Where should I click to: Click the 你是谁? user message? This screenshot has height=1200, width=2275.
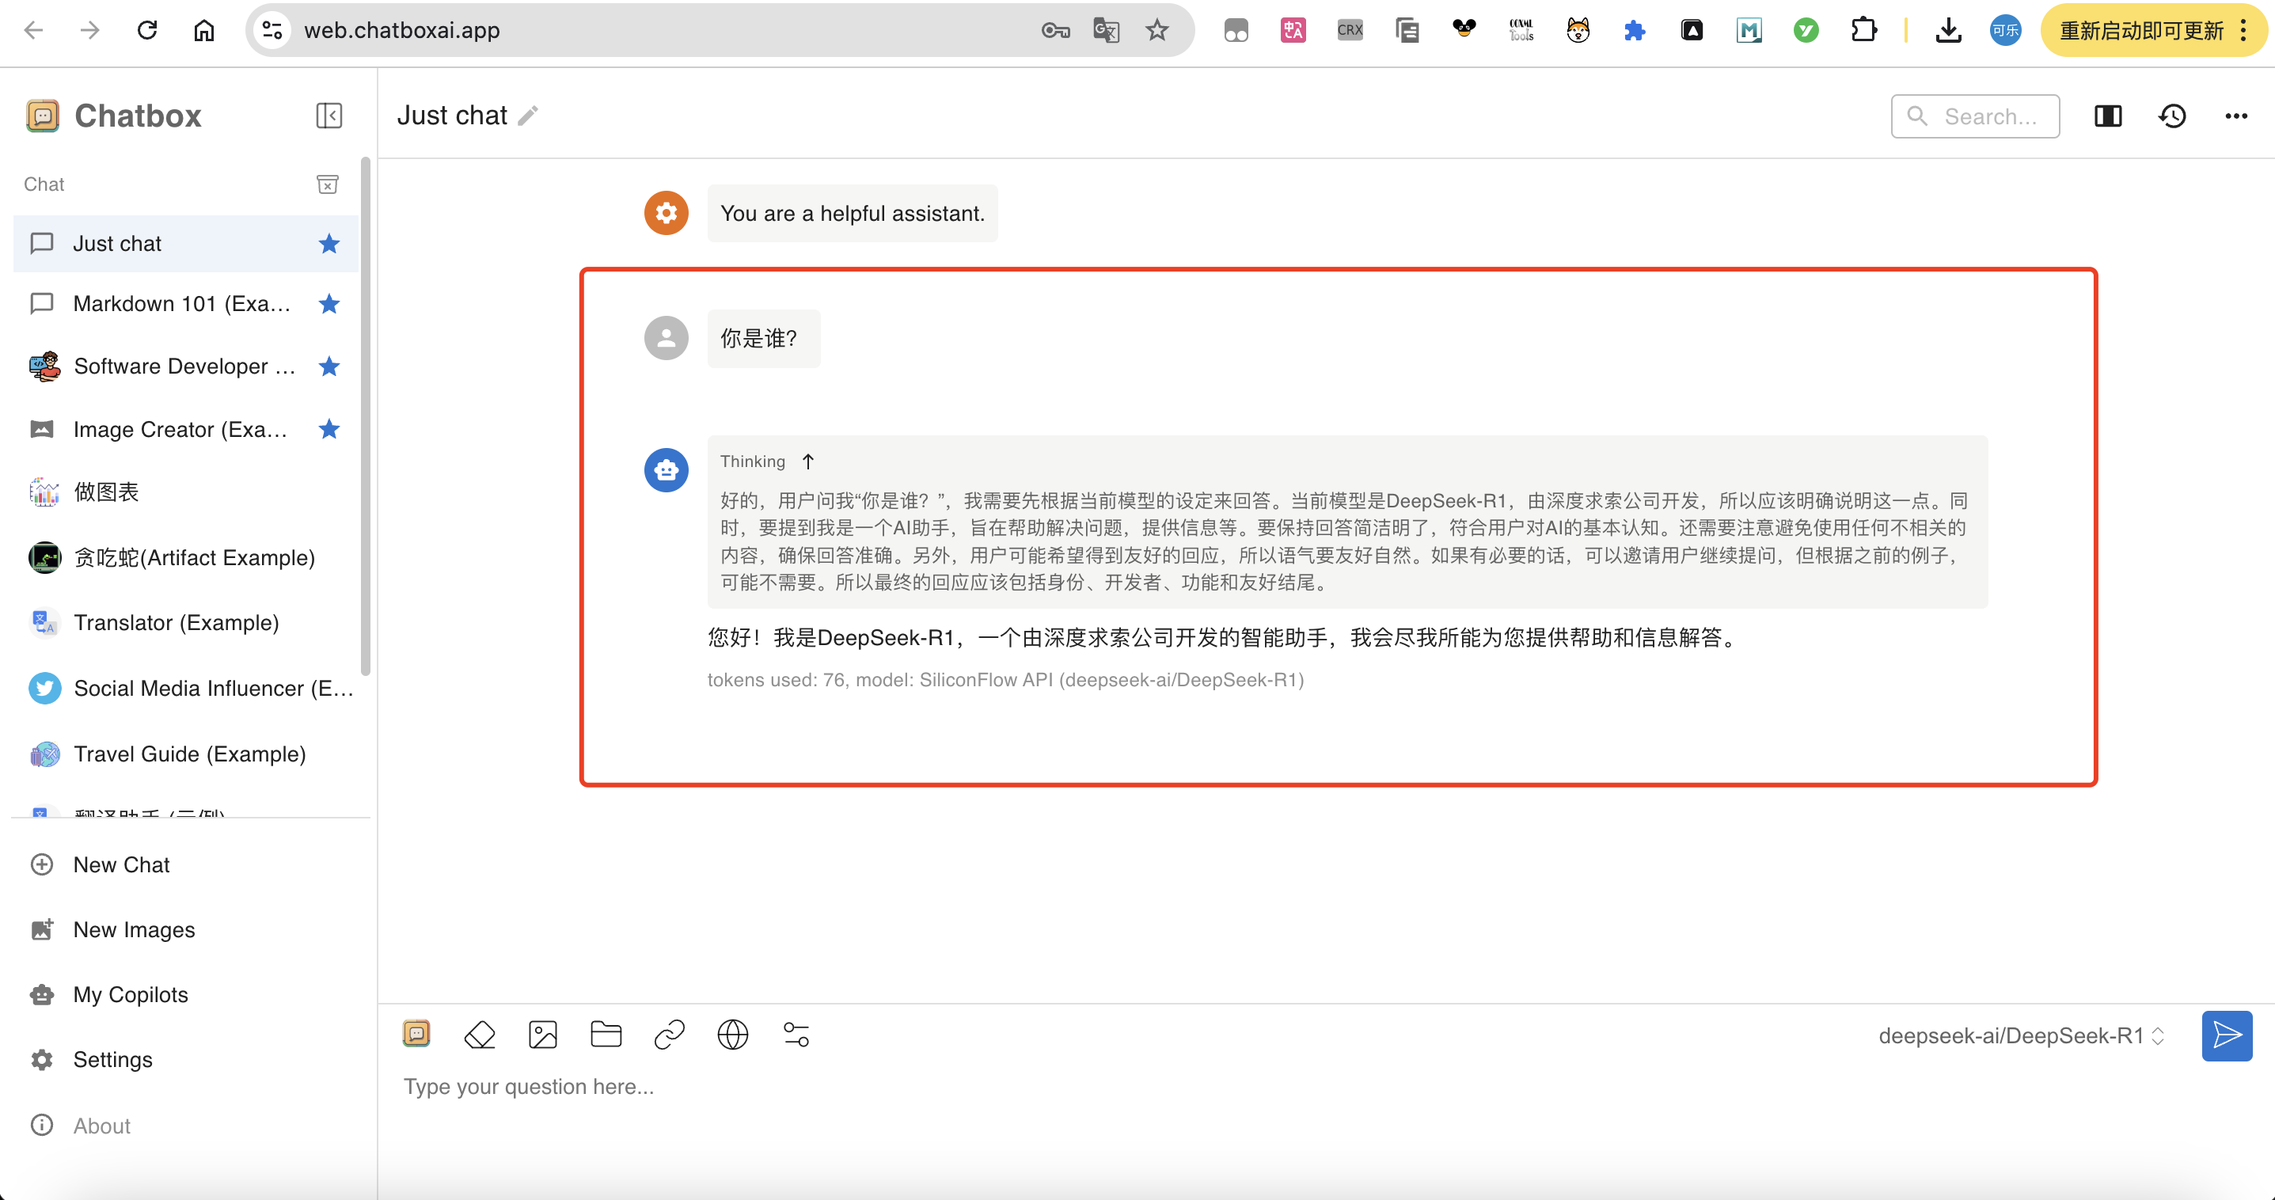(x=763, y=338)
